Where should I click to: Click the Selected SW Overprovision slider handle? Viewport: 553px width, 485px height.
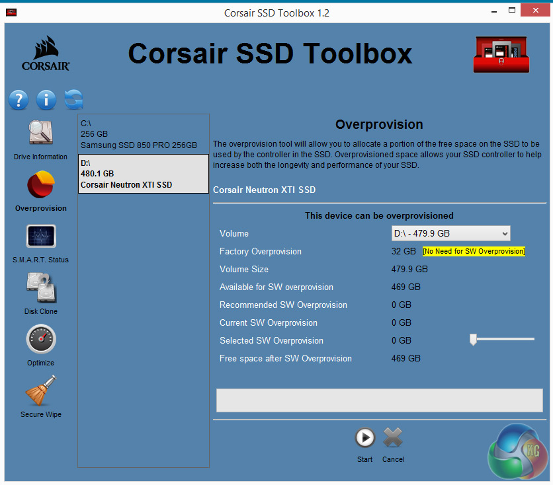(x=473, y=340)
